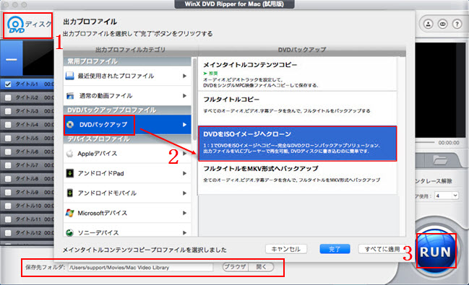The width and height of the screenshot is (469, 285).
Task: Click the 完了 button
Action: pyautogui.click(x=335, y=249)
